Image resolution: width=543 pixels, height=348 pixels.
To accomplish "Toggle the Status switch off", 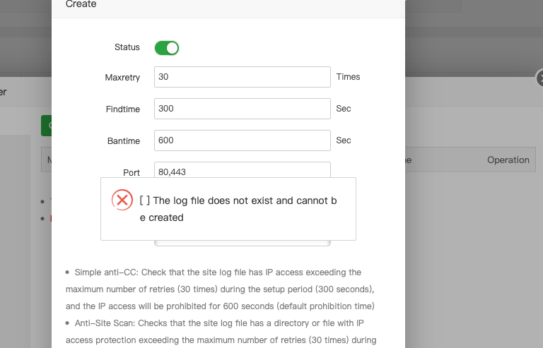I will pyautogui.click(x=167, y=48).
